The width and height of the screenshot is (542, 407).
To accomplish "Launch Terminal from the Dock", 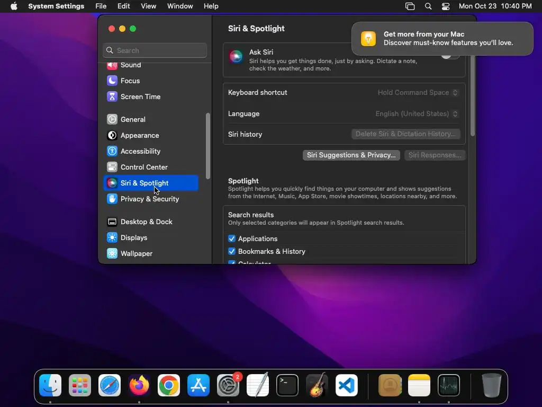I will click(287, 385).
